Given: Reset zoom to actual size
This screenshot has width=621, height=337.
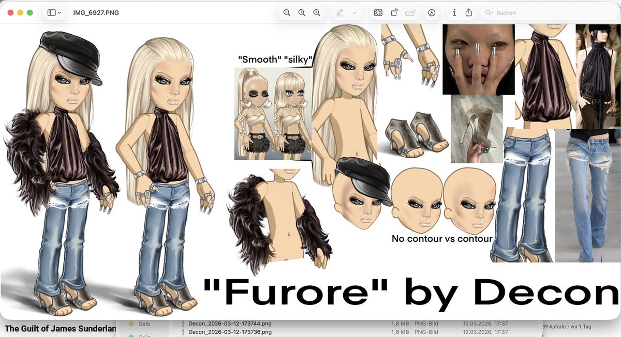Looking at the screenshot, I should point(301,12).
